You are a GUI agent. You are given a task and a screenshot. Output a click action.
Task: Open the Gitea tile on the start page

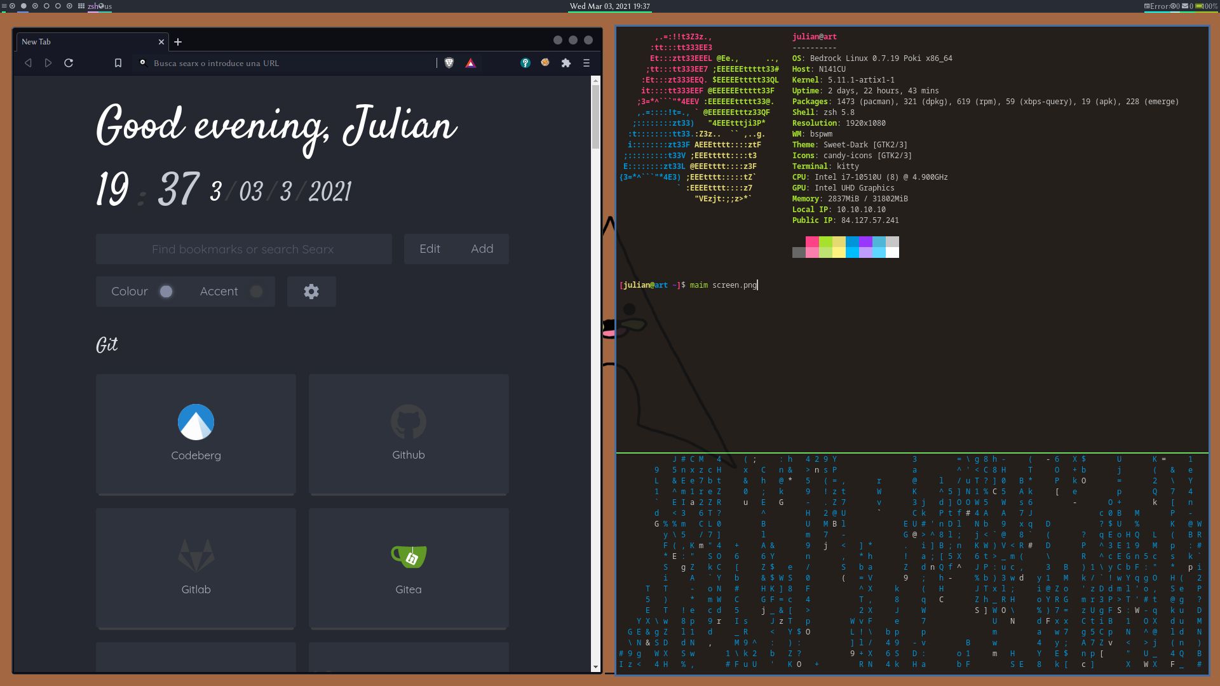[409, 568]
